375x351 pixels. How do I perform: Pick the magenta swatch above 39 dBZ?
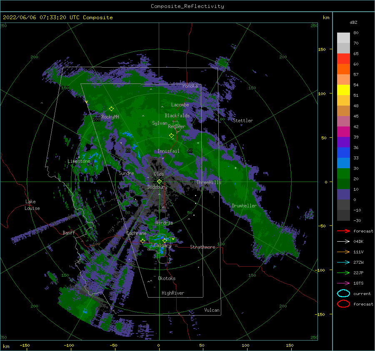pos(343,131)
